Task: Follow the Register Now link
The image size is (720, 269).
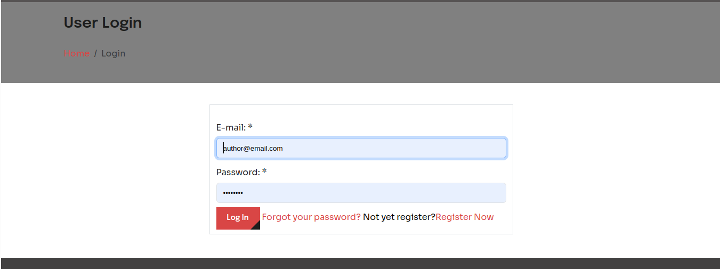Action: point(464,217)
